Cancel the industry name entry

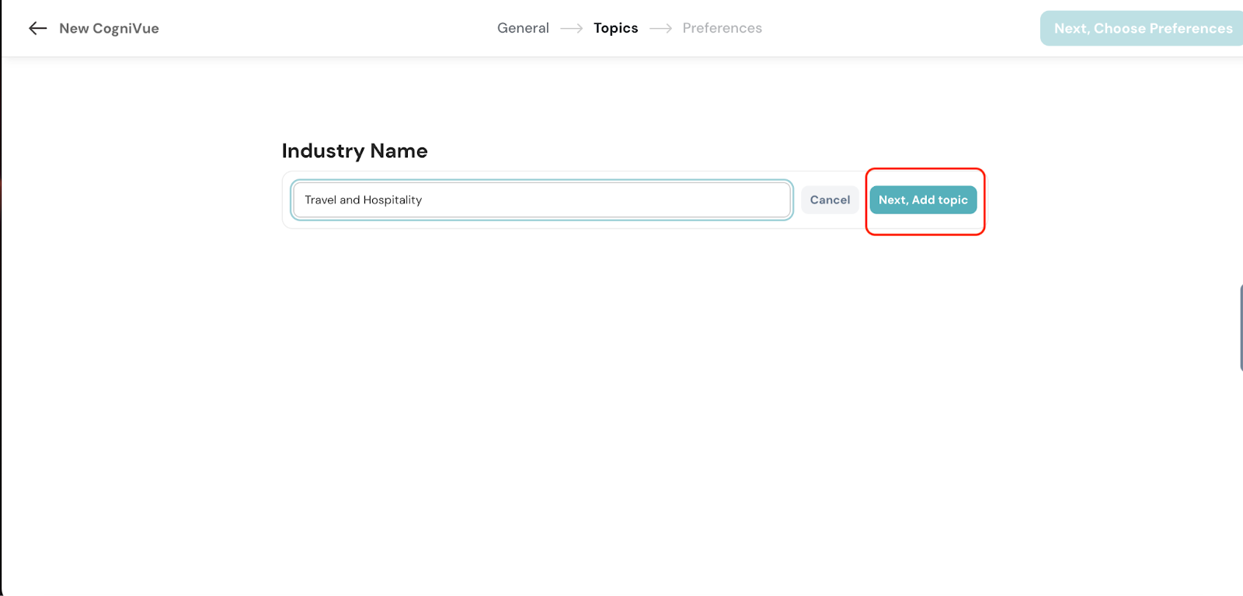tap(830, 200)
